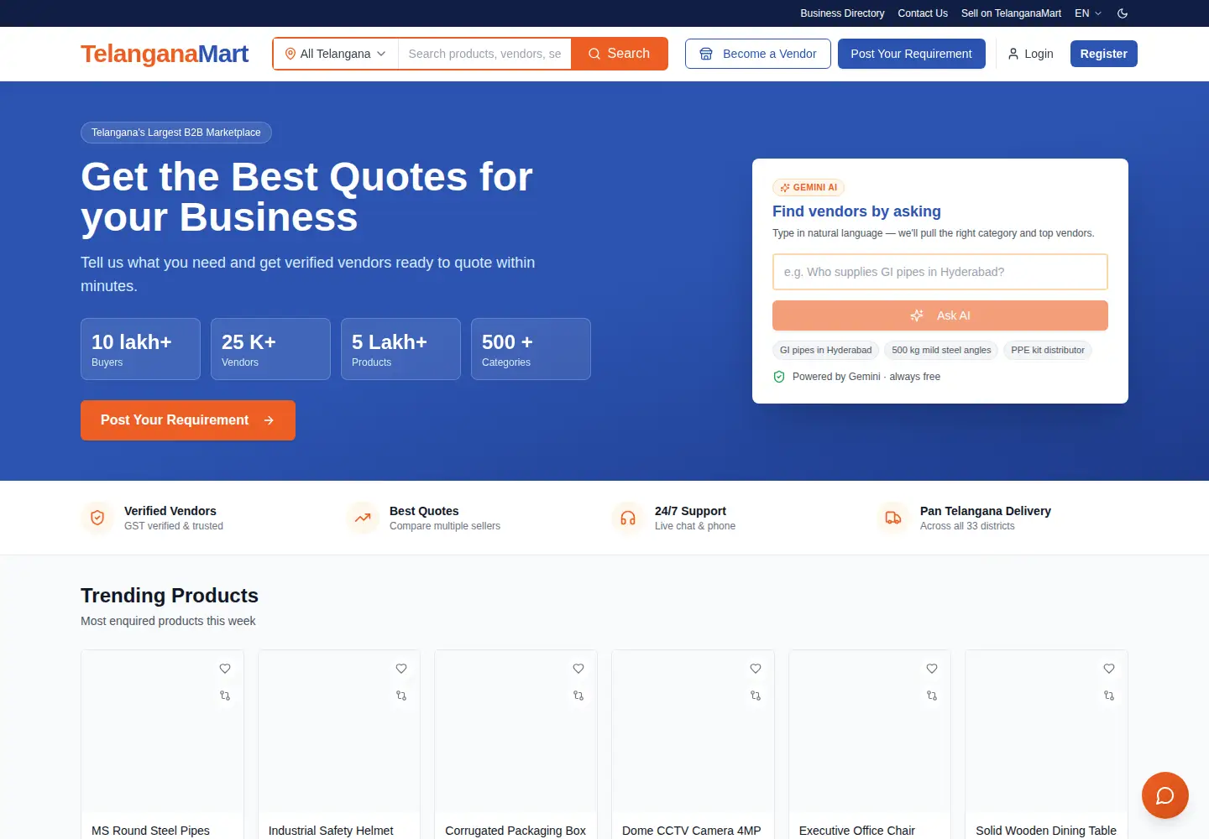Viewport: 1209px width, 839px height.
Task: Compare the MS Round Steel Pipes product
Action: (225, 696)
